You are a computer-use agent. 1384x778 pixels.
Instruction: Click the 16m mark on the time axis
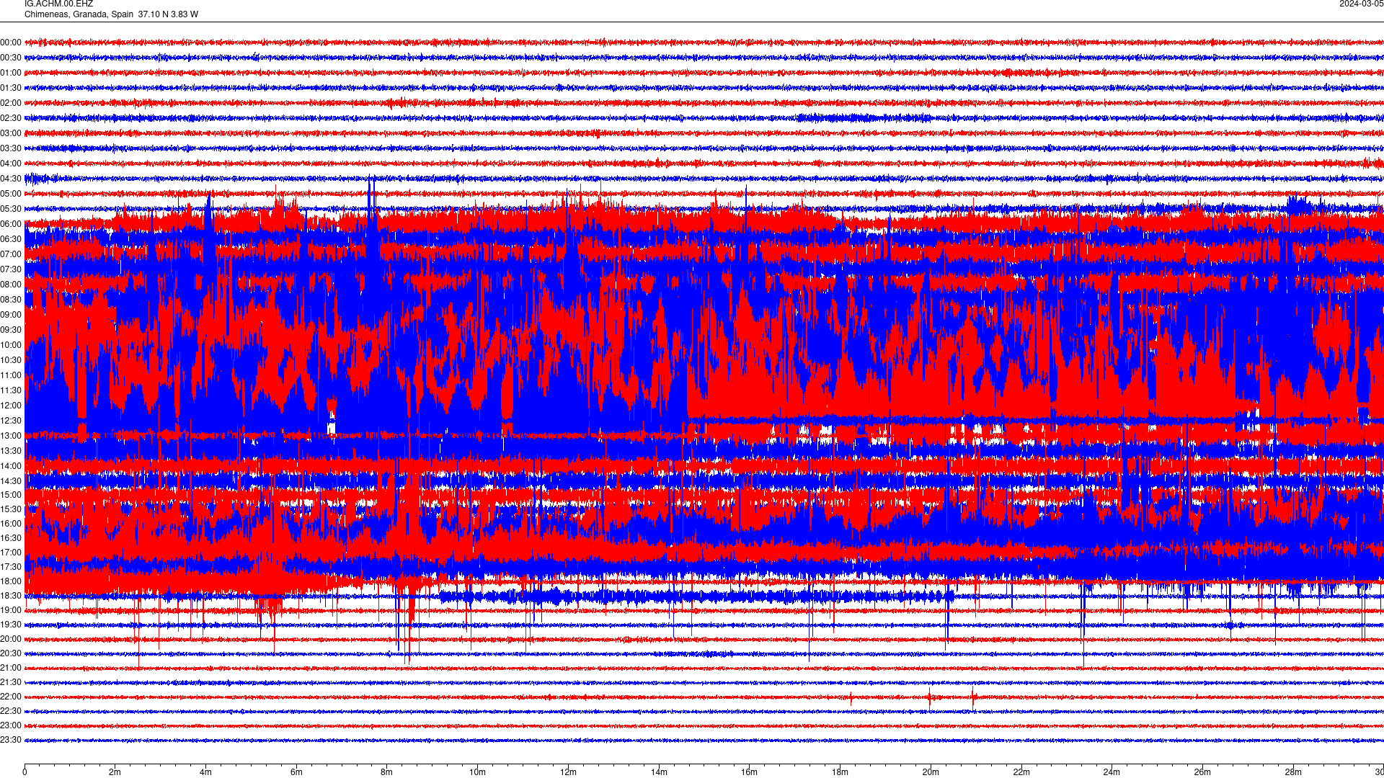pos(750,772)
